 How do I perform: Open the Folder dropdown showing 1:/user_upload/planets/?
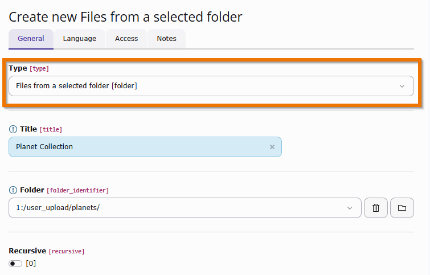tap(185, 208)
